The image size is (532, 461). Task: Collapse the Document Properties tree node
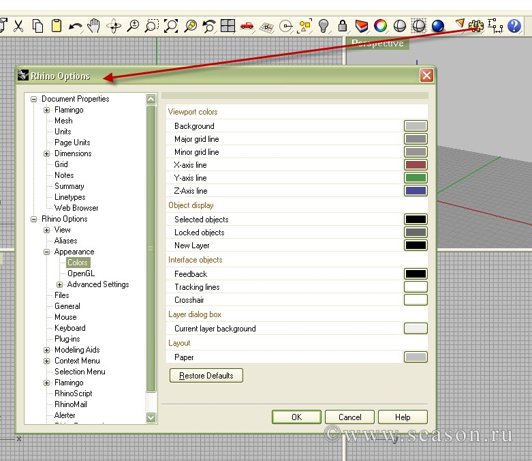[x=34, y=99]
